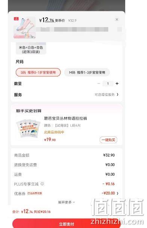Open the sock product thumbnail image
The width and height of the screenshot is (147, 228).
pos(24,27)
